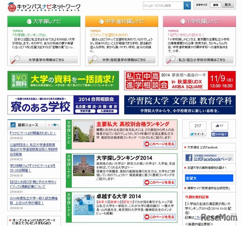The width and height of the screenshot is (243, 226).
Task: Open topic 「名門小学校」が読める！ in pink card
Action: (186, 35)
